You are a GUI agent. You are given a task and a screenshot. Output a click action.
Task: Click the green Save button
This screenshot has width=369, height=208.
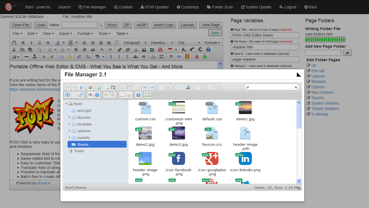click(x=215, y=33)
